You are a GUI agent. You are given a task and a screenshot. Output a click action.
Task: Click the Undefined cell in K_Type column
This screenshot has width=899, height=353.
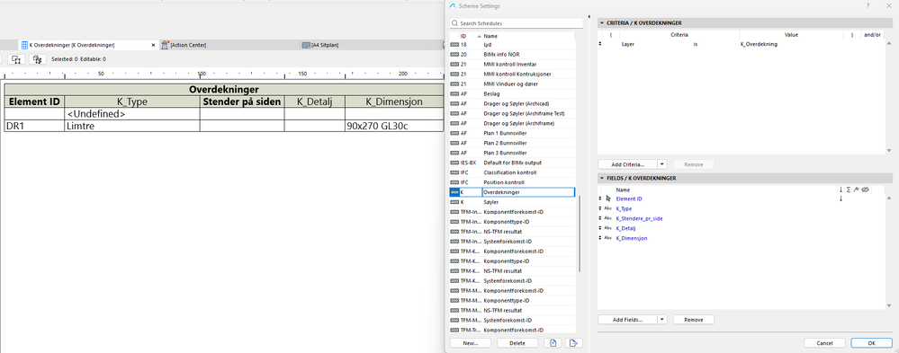tap(132, 114)
